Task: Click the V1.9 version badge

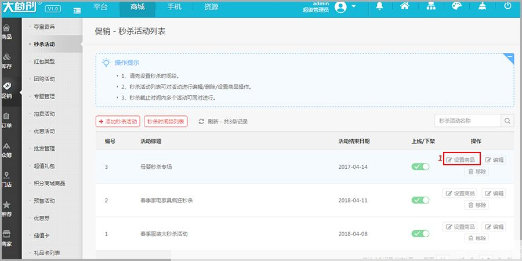Action: pyautogui.click(x=53, y=9)
